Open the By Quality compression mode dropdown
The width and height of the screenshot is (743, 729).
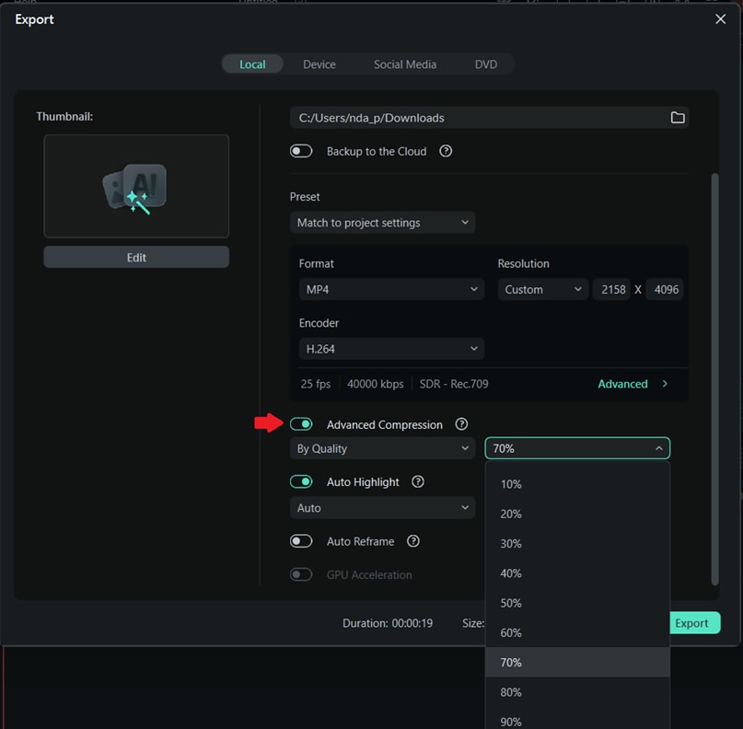[x=382, y=448]
